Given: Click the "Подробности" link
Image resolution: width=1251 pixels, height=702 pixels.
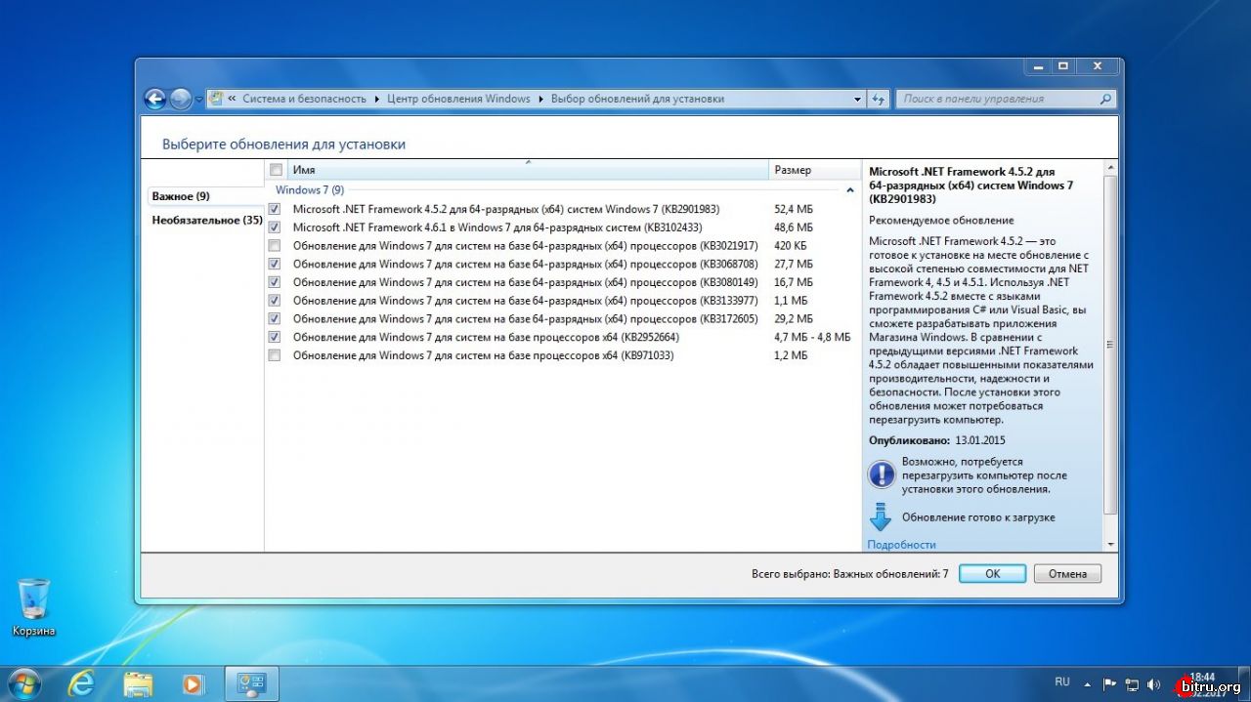Looking at the screenshot, I should pyautogui.click(x=901, y=545).
